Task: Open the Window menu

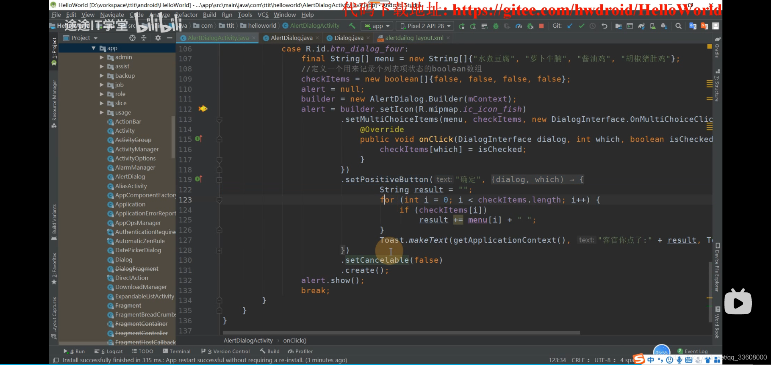Action: click(285, 15)
